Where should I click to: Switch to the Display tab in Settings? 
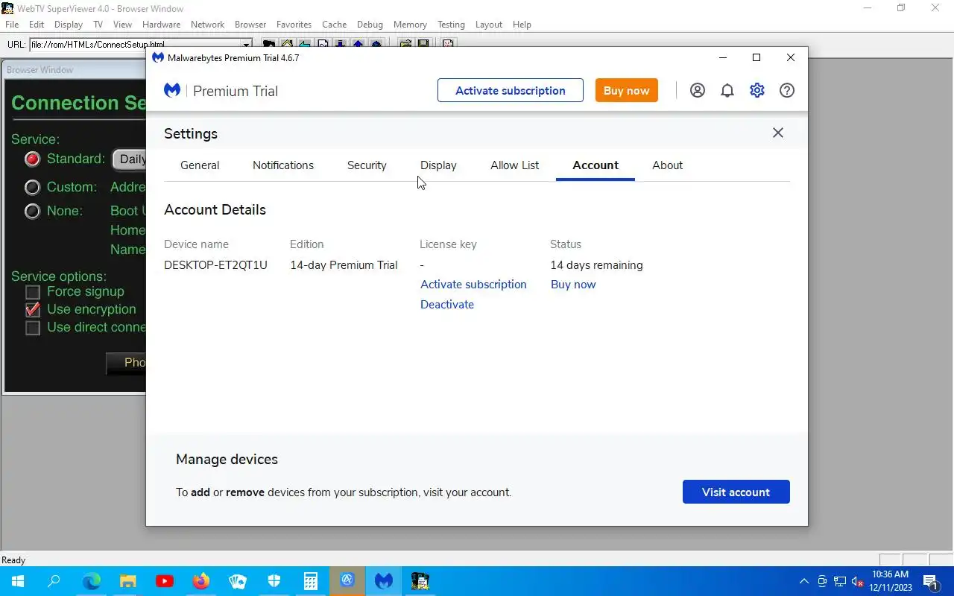(x=438, y=165)
